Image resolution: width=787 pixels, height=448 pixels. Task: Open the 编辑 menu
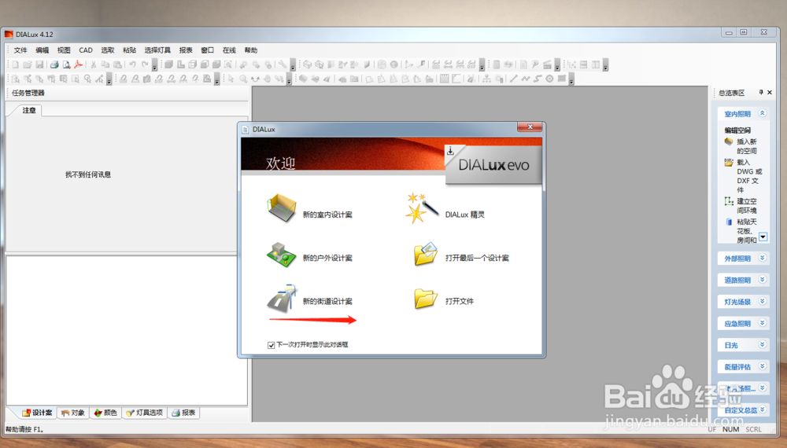pyautogui.click(x=42, y=50)
